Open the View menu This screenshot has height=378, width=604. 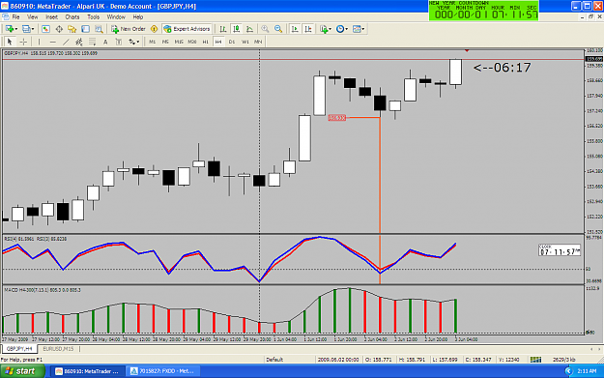click(x=32, y=17)
